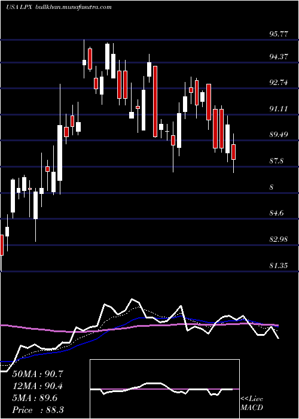The image size is (299, 419).
Task: Click the tall red candle beside the 94.37 white candle
Action: tap(155, 101)
